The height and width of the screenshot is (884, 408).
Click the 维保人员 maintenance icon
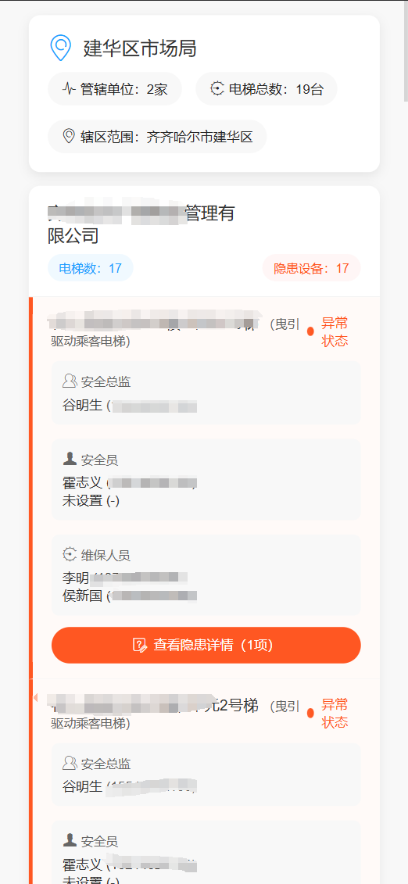point(70,555)
